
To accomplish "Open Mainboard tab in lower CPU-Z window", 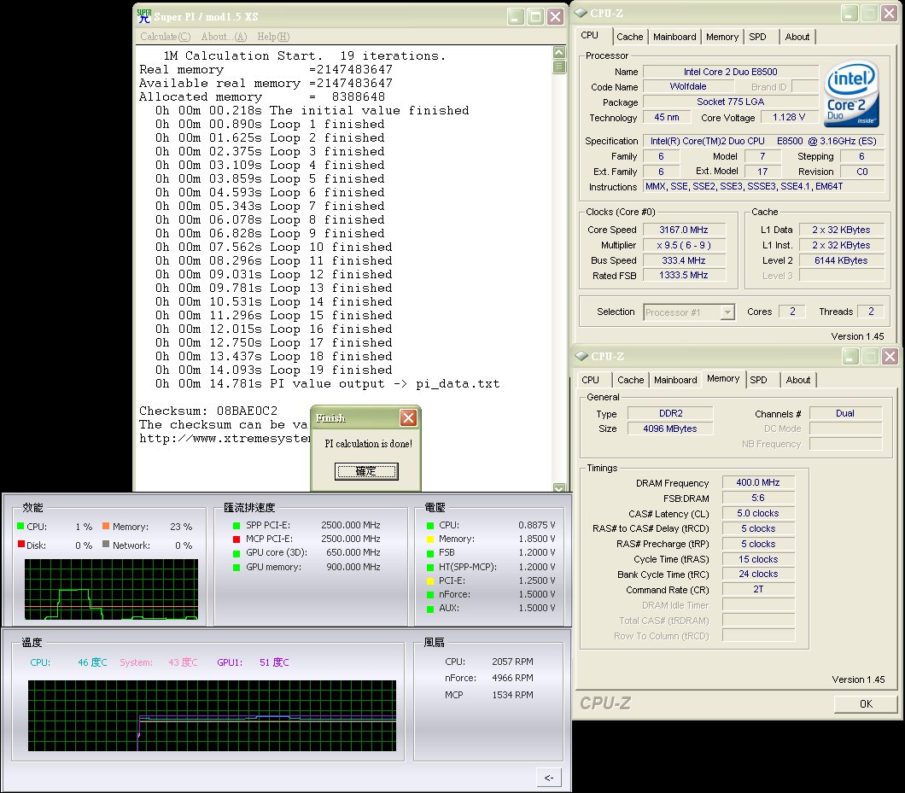I will [x=675, y=380].
